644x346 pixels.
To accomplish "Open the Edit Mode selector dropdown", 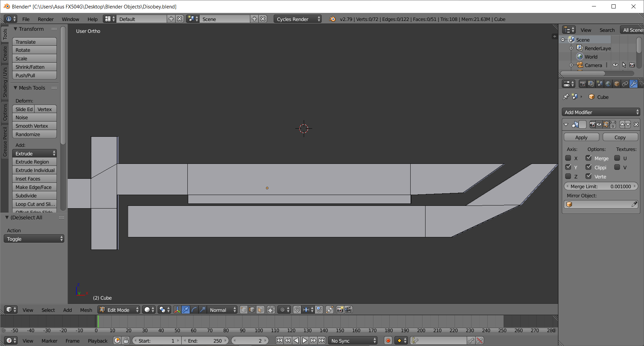I will coord(119,310).
